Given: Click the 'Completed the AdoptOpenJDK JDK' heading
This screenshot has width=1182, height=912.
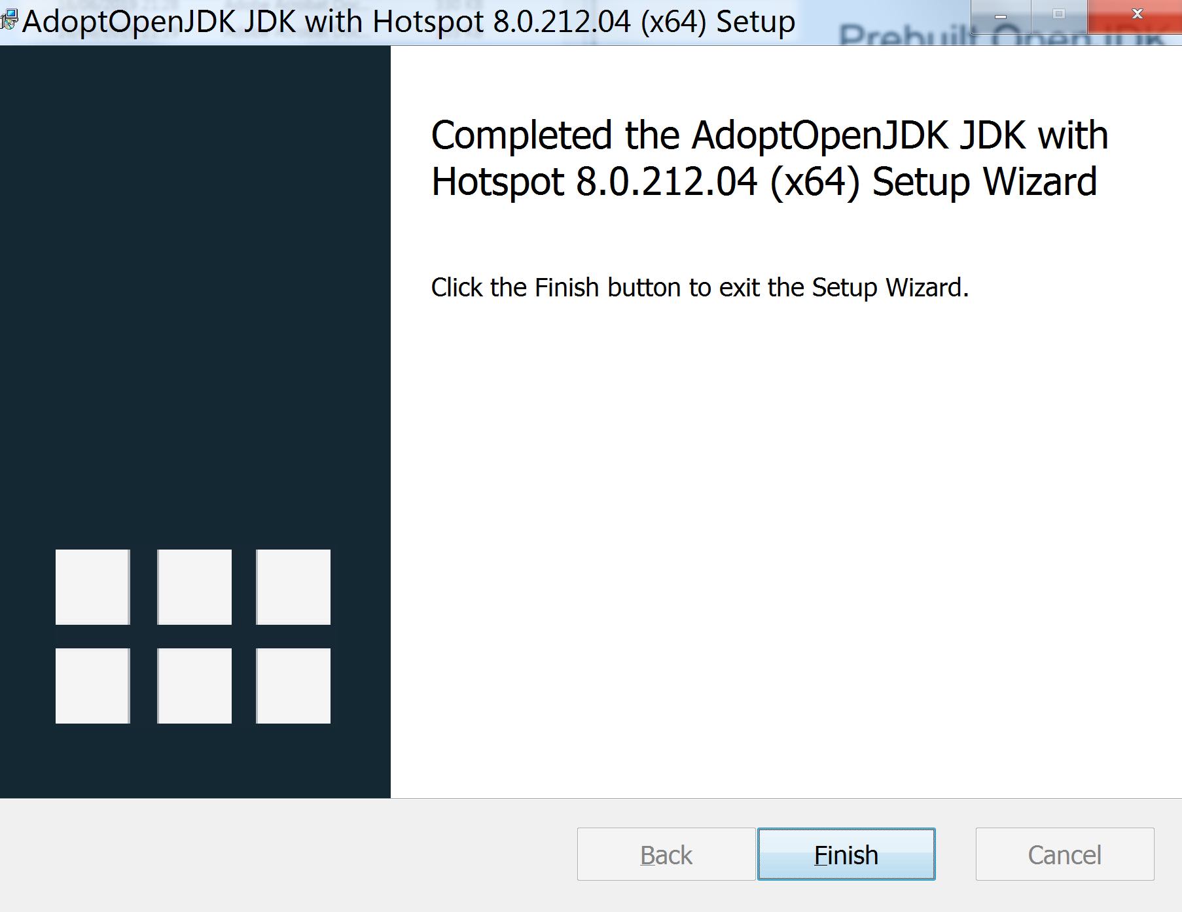Looking at the screenshot, I should coord(770,158).
